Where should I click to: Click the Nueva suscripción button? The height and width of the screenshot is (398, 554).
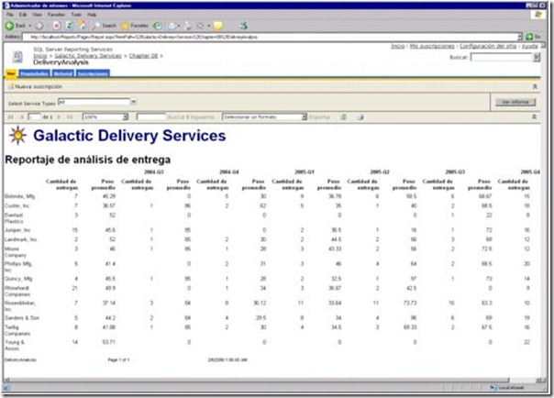pyautogui.click(x=35, y=86)
